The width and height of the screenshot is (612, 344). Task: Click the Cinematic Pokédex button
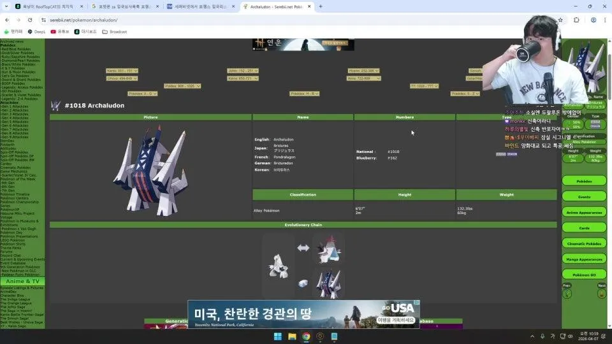585,243
